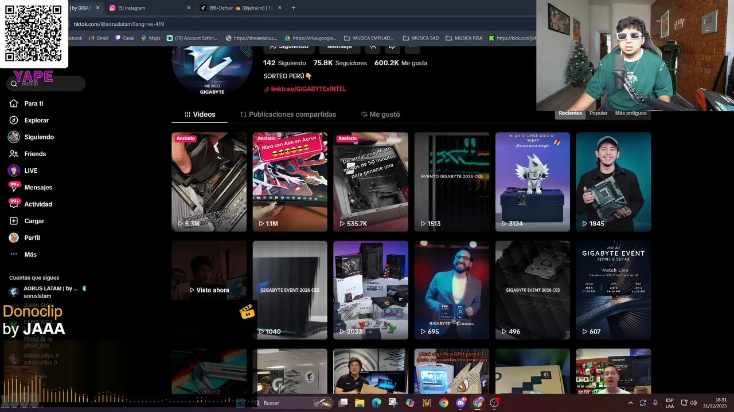The image size is (734, 412).
Task: Open Maps bookmark
Action: [150, 38]
